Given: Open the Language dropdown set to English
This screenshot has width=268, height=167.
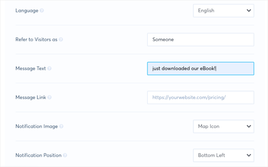Looking at the screenshot, I should coord(223,11).
